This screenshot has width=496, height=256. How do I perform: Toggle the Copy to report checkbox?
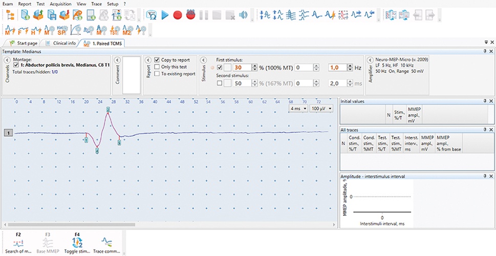coord(158,60)
